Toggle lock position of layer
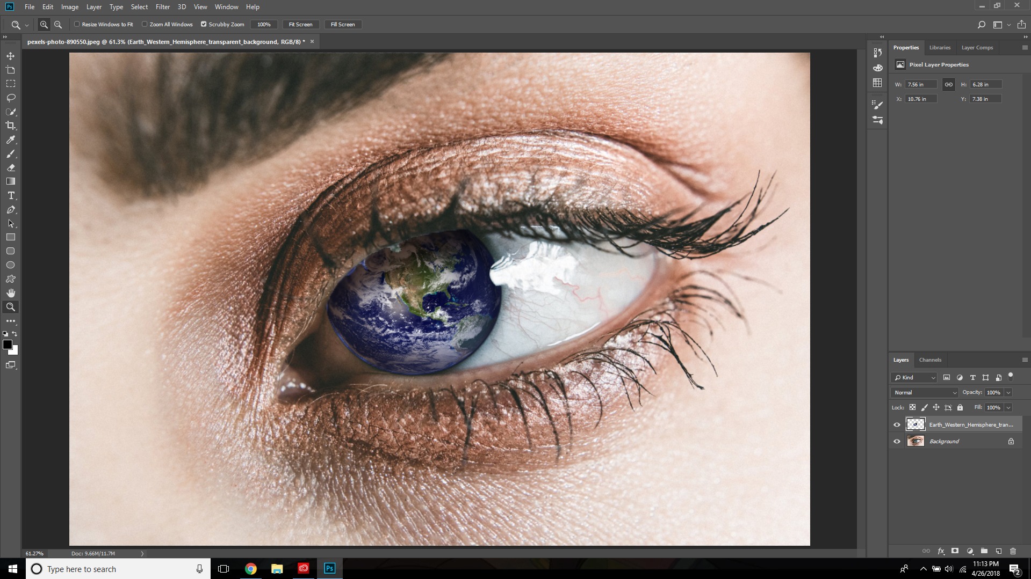Screen dimensions: 1031x579 [936, 407]
